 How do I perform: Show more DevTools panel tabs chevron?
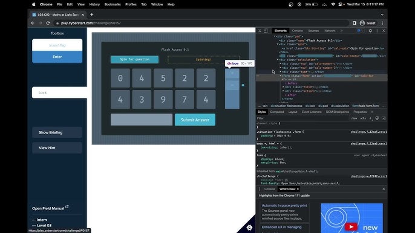tap(341, 31)
